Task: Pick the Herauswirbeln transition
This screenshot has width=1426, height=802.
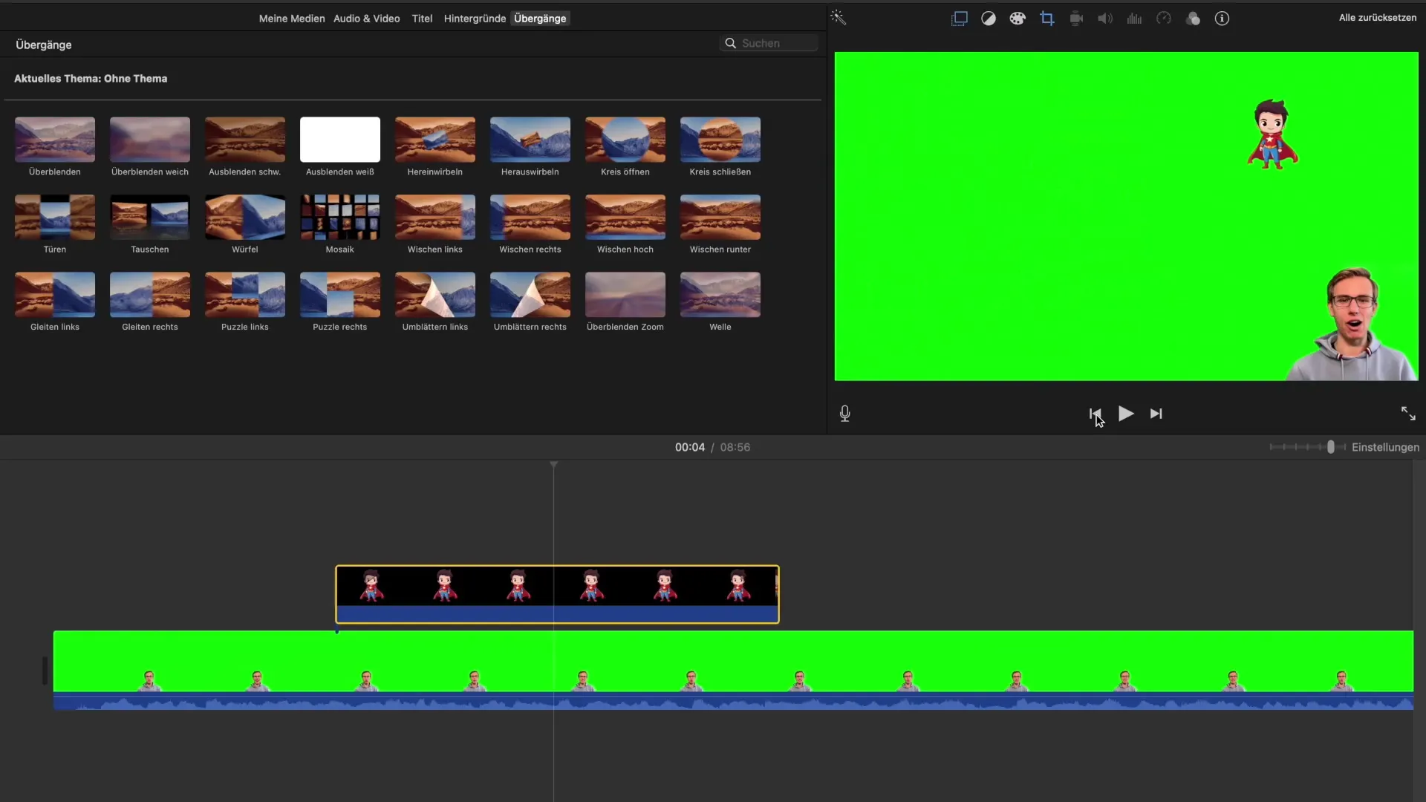Action: point(530,147)
